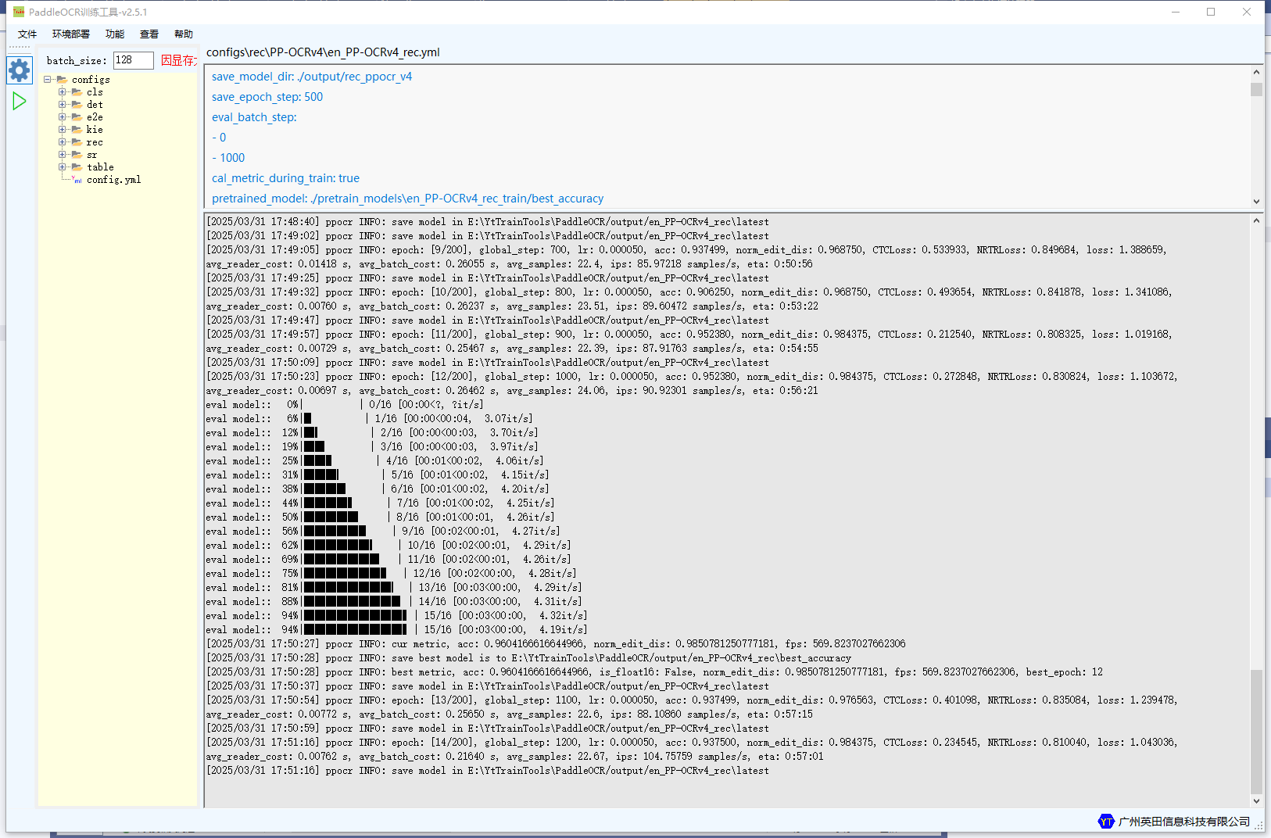Minimize the PaddleOCR window

(1176, 12)
